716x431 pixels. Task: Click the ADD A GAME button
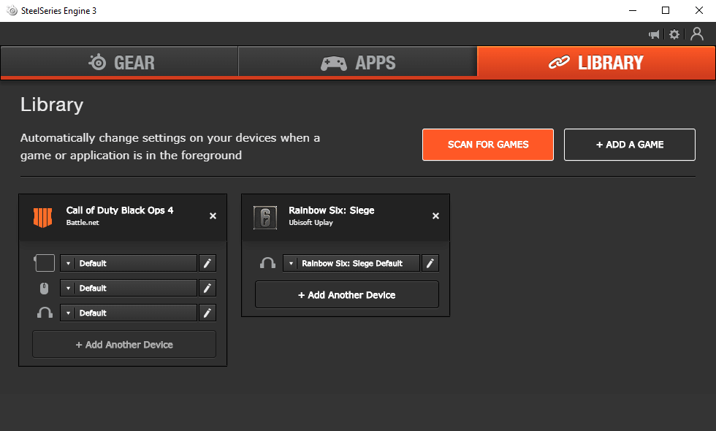pos(630,145)
